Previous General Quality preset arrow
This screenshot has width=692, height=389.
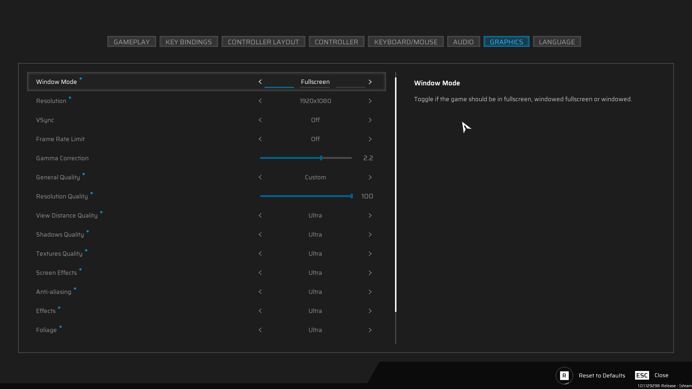tap(260, 177)
